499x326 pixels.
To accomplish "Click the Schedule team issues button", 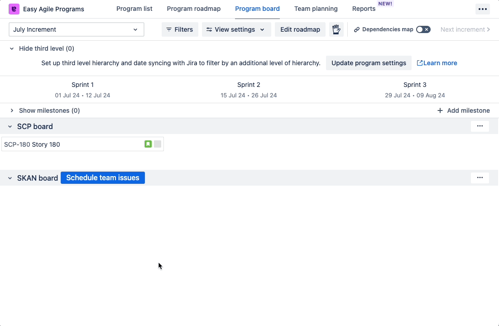I will (x=103, y=178).
